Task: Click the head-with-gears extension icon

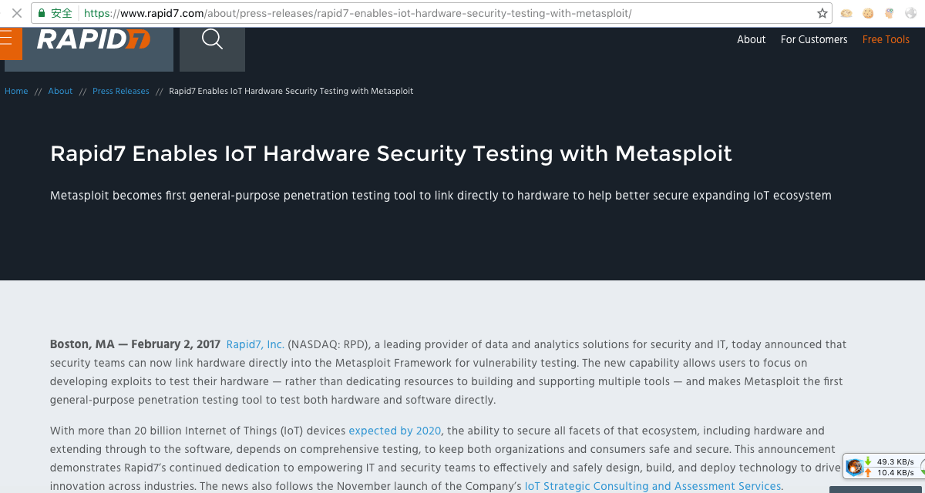Action: (889, 13)
